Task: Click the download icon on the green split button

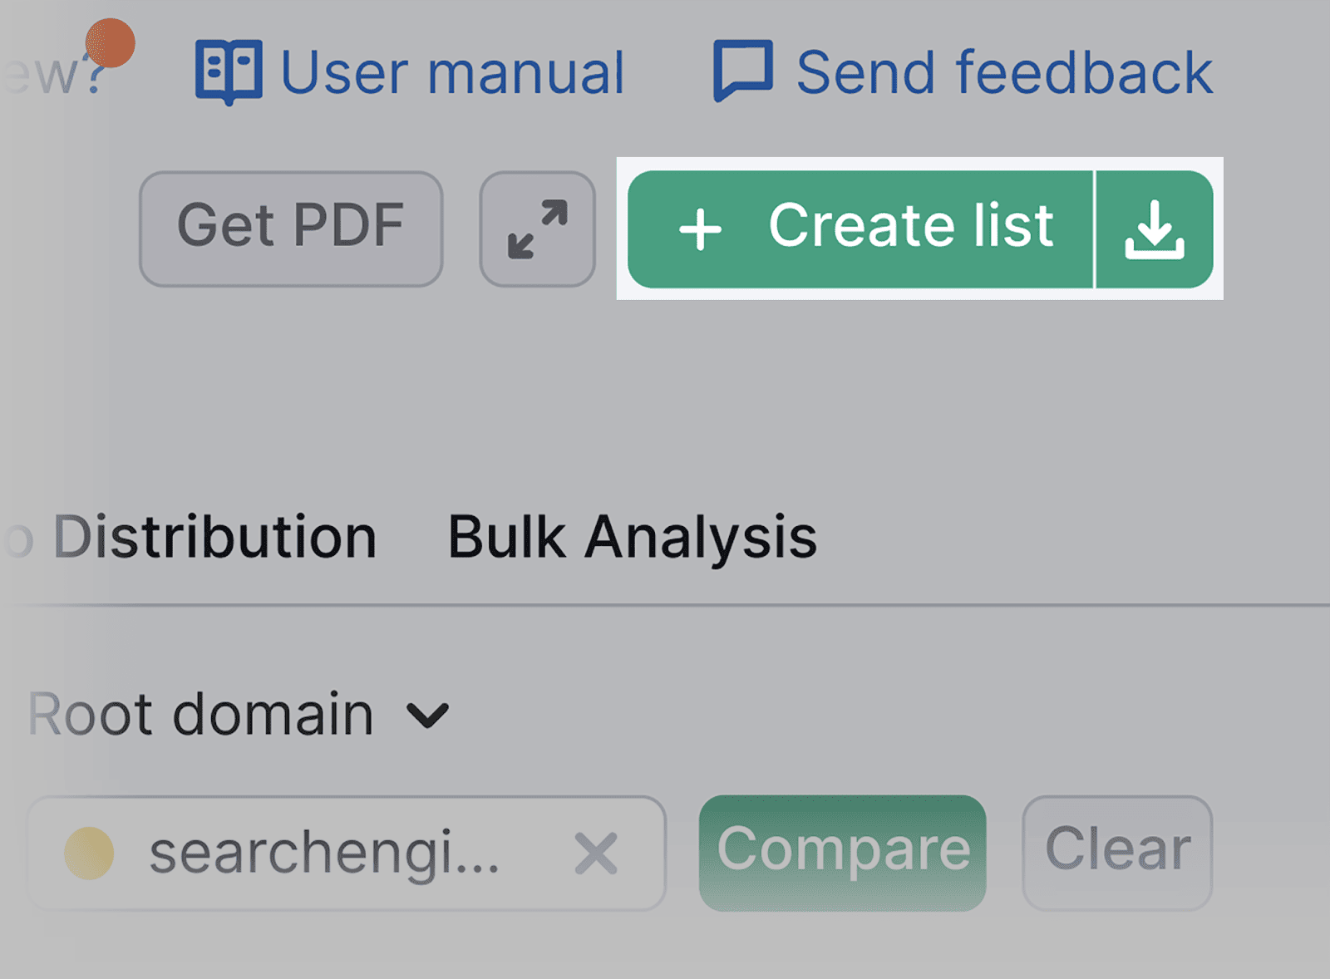Action: pos(1155,229)
